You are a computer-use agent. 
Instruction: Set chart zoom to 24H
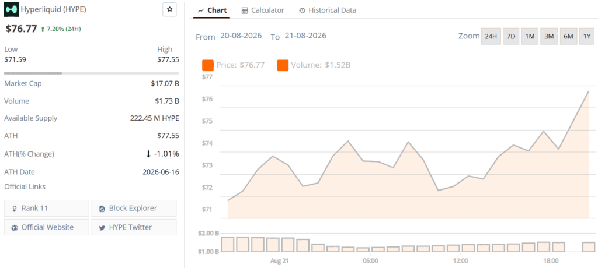491,37
